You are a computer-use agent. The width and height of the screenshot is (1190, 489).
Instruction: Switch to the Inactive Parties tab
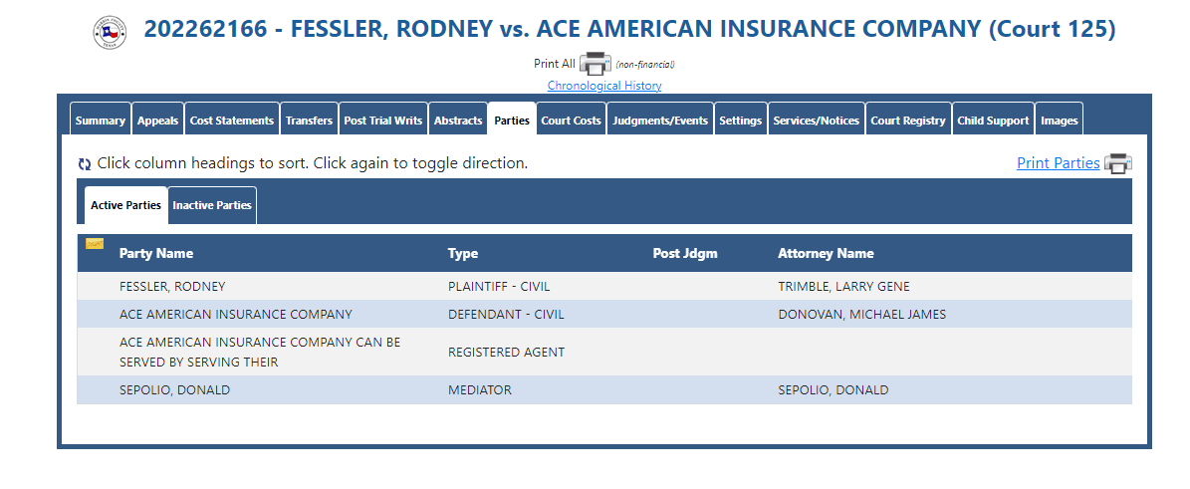coord(212,205)
